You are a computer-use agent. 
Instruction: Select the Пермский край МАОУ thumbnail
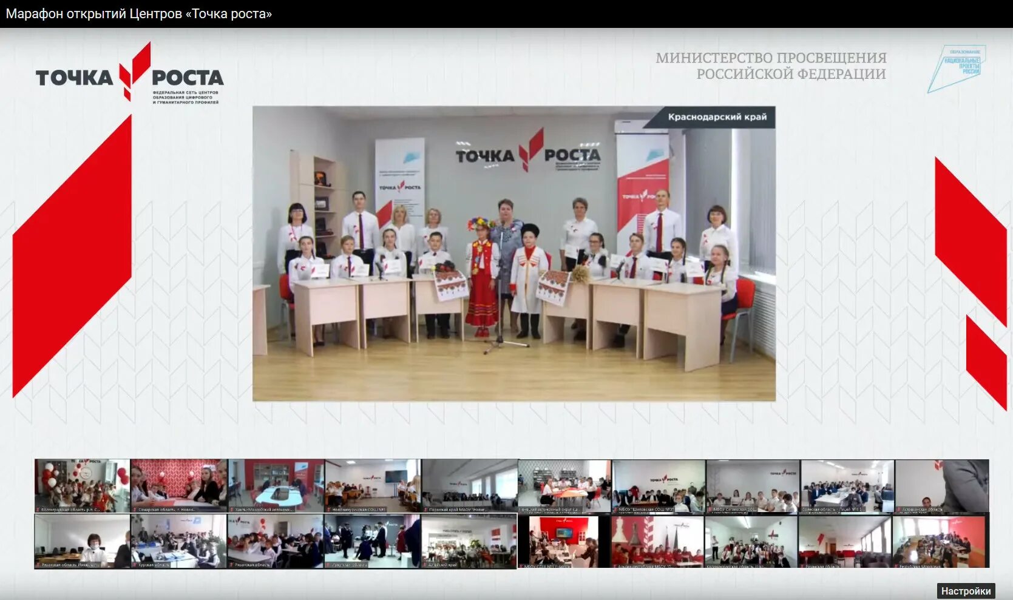(x=470, y=486)
